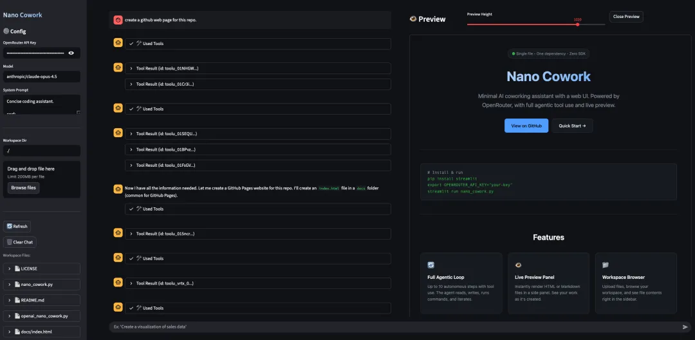Click the Clear Chat button

pyautogui.click(x=20, y=242)
